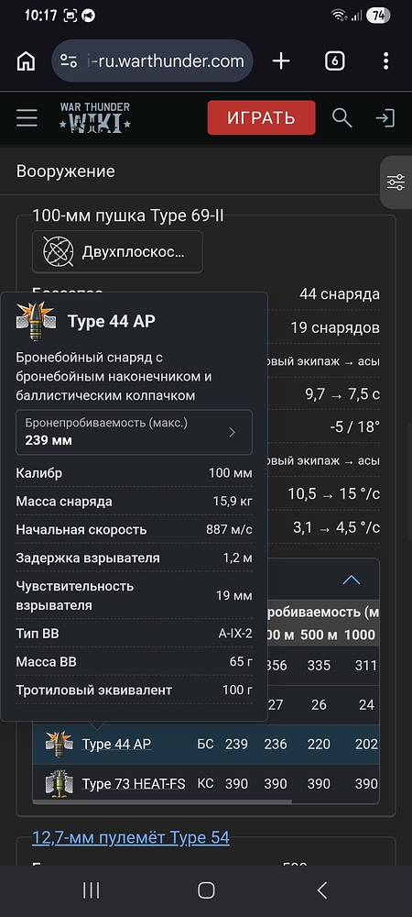Tap Начальная скорость 887 м/с row
This screenshot has width=412, height=917.
(134, 530)
